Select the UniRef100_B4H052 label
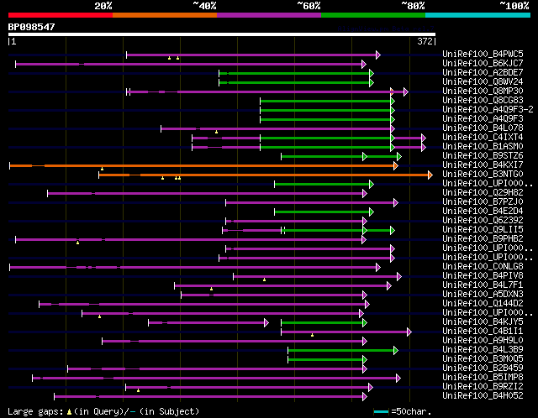The height and width of the screenshot is (418, 538). pos(483,396)
